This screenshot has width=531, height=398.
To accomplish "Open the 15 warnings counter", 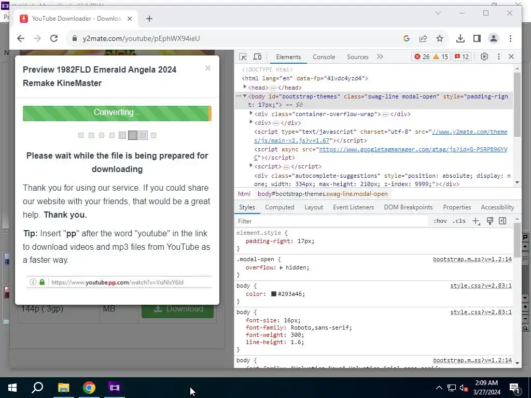I will pyautogui.click(x=441, y=57).
